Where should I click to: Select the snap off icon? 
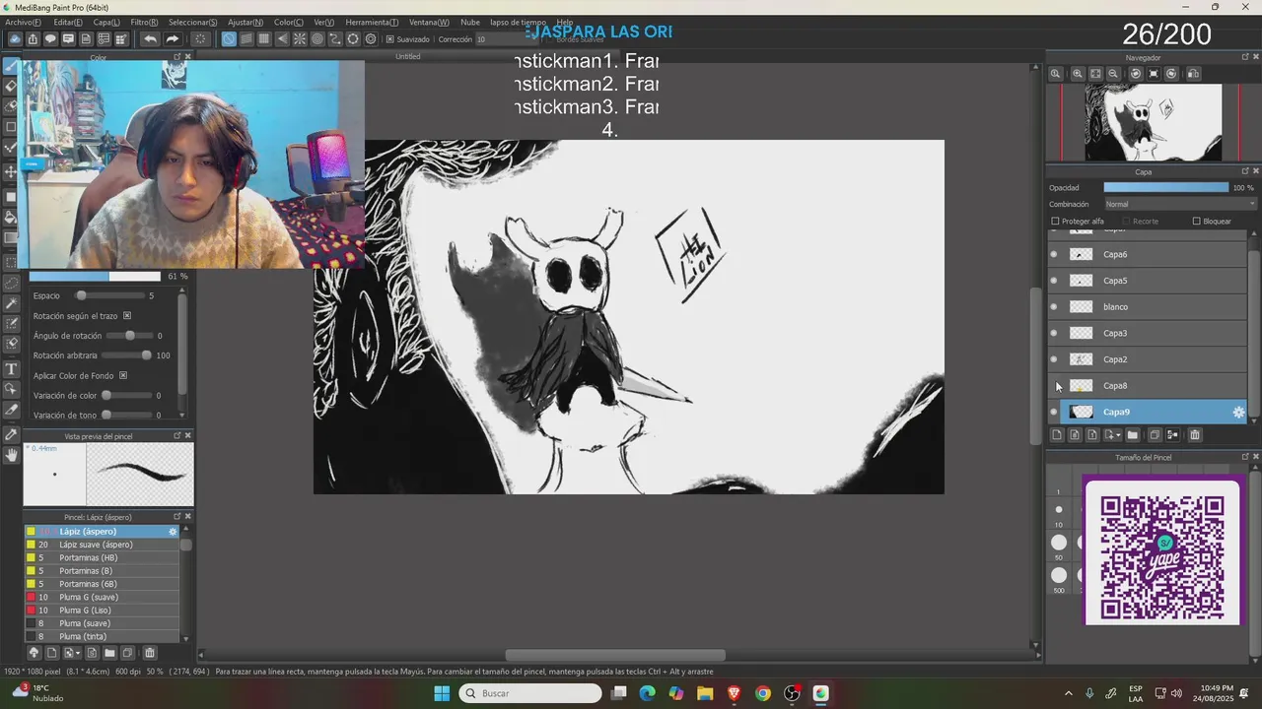click(229, 39)
